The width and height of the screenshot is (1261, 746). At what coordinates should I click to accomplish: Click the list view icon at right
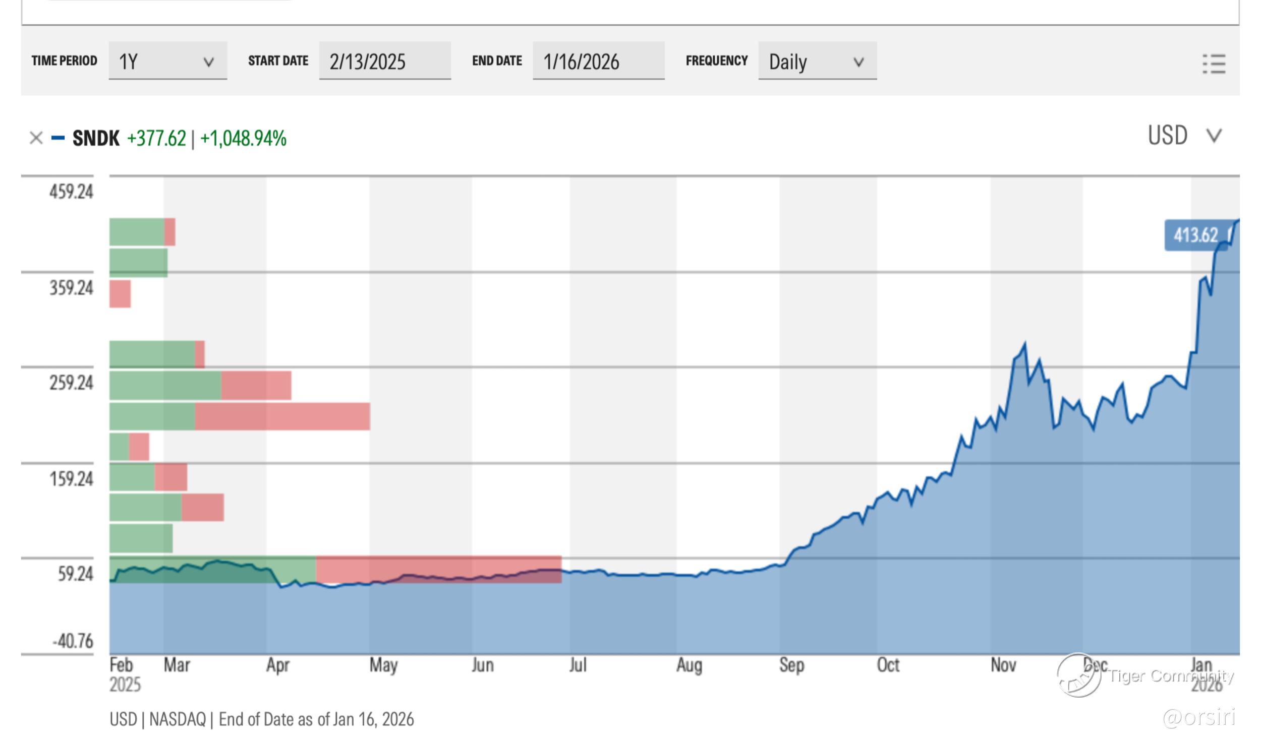(1214, 64)
